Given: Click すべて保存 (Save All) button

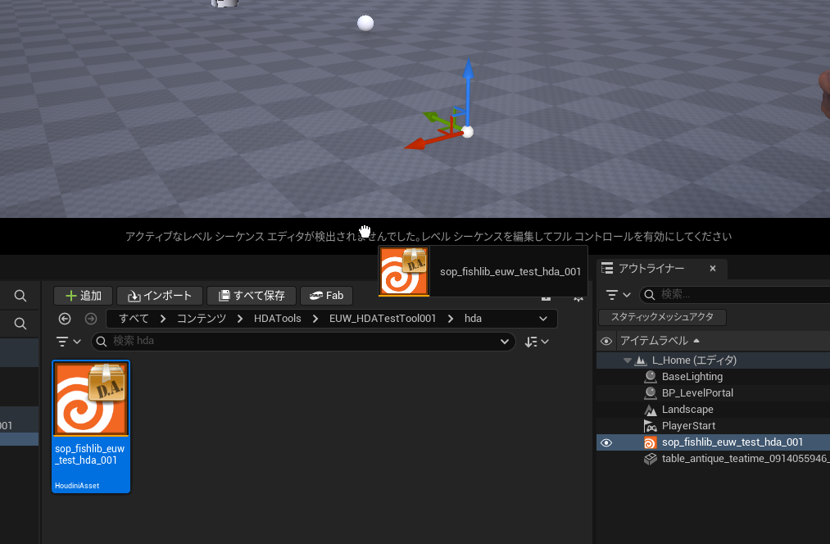Looking at the screenshot, I should point(252,295).
